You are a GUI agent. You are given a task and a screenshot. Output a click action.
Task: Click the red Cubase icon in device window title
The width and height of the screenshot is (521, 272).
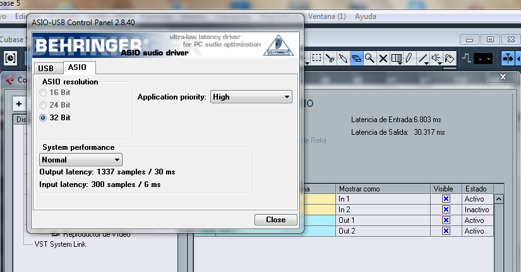[x=9, y=80]
